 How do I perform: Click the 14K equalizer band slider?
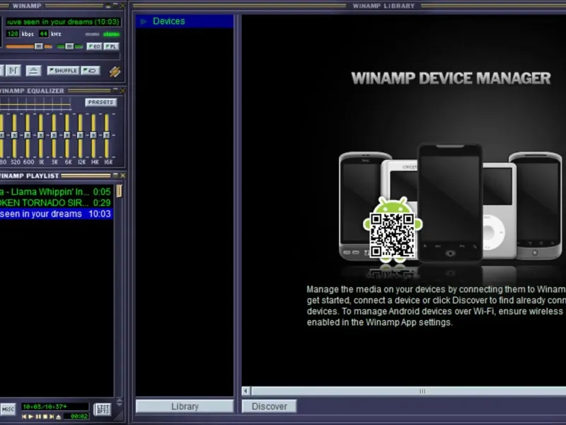pos(93,135)
